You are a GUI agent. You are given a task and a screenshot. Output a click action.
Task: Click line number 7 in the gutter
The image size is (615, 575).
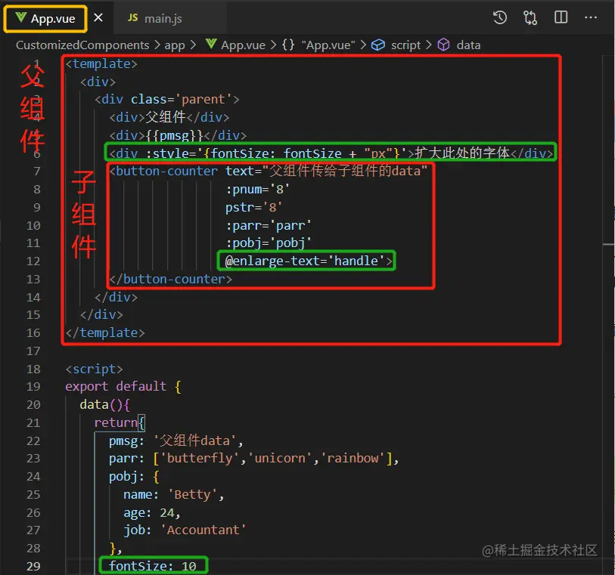(36, 172)
